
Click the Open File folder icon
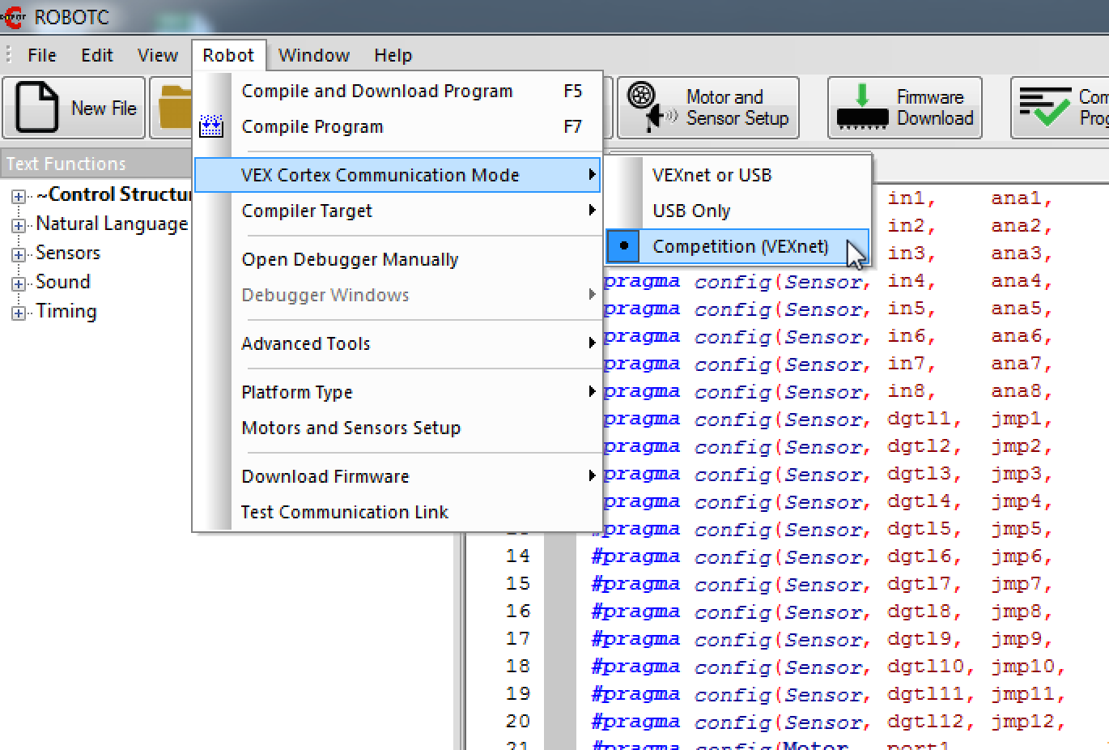[173, 108]
